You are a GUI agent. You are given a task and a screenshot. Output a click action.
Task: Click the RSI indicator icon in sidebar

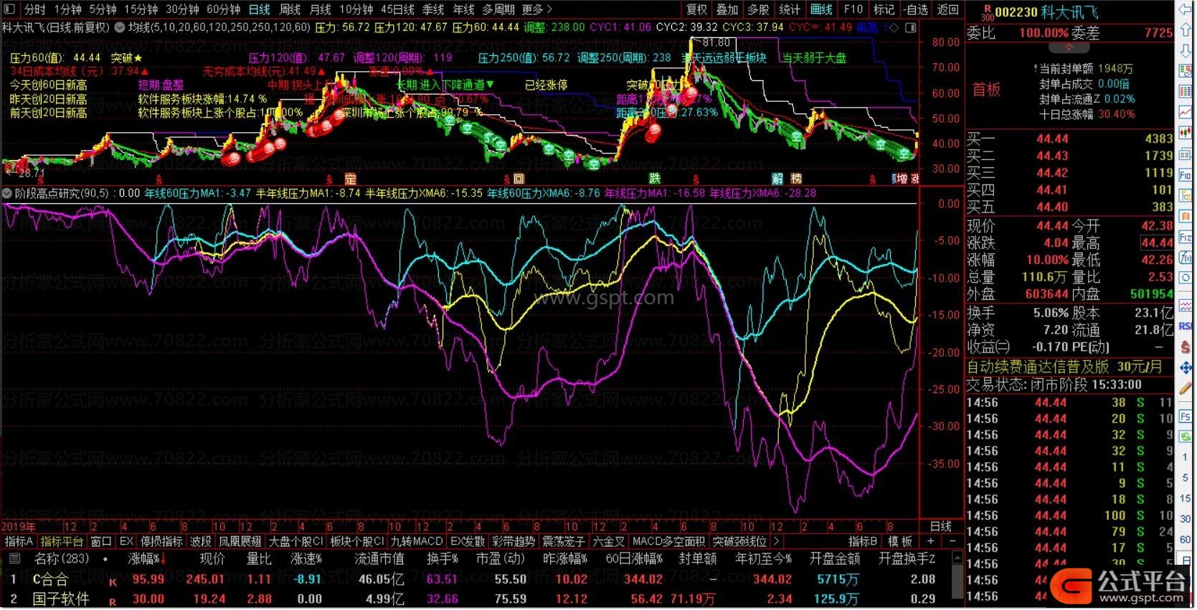1186,325
